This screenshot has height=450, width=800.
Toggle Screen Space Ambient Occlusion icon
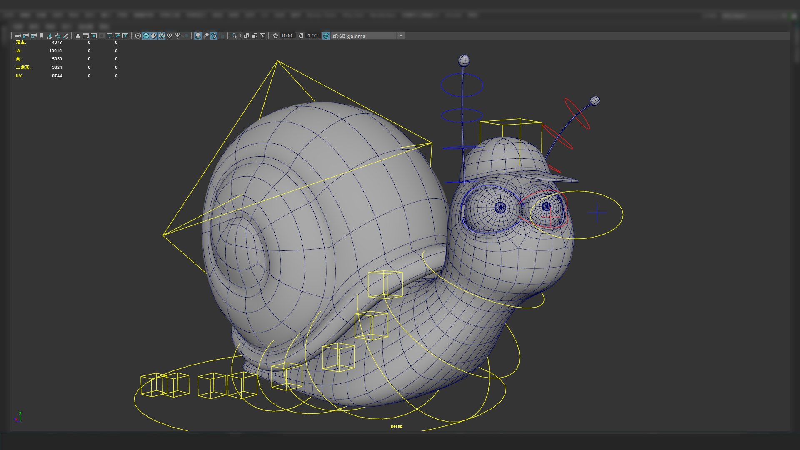(198, 36)
